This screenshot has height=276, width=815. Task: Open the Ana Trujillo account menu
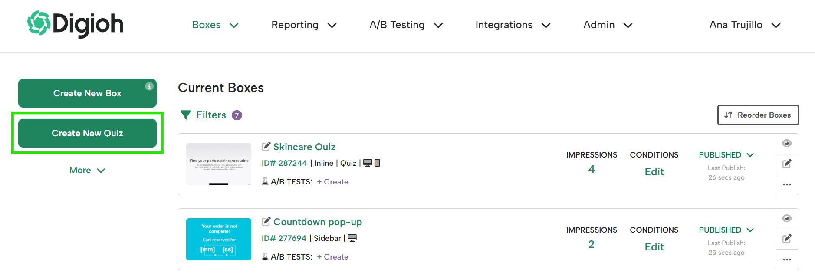745,25
